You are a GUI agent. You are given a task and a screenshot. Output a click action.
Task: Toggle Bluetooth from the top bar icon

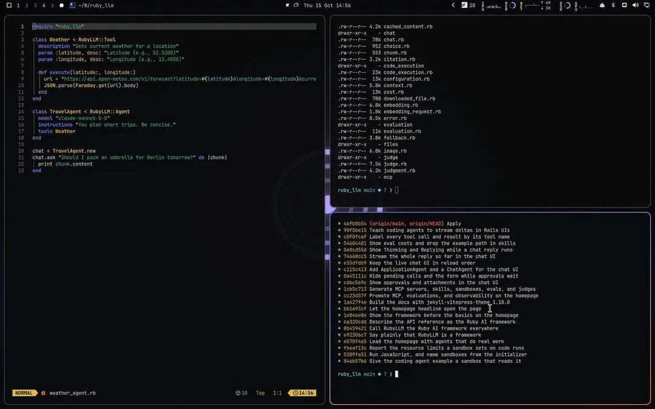[613, 5]
